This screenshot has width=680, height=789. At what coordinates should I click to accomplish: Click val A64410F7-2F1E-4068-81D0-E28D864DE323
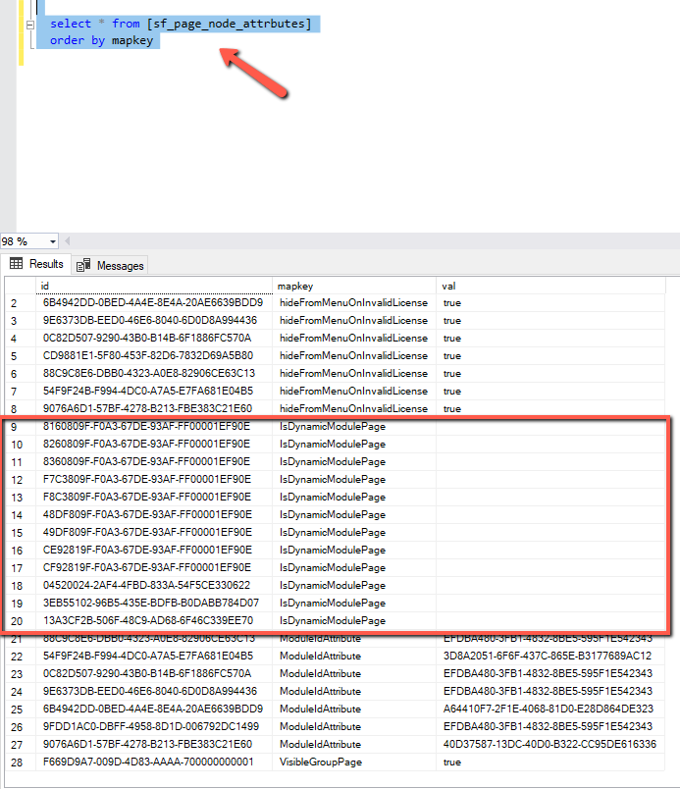pyautogui.click(x=550, y=709)
